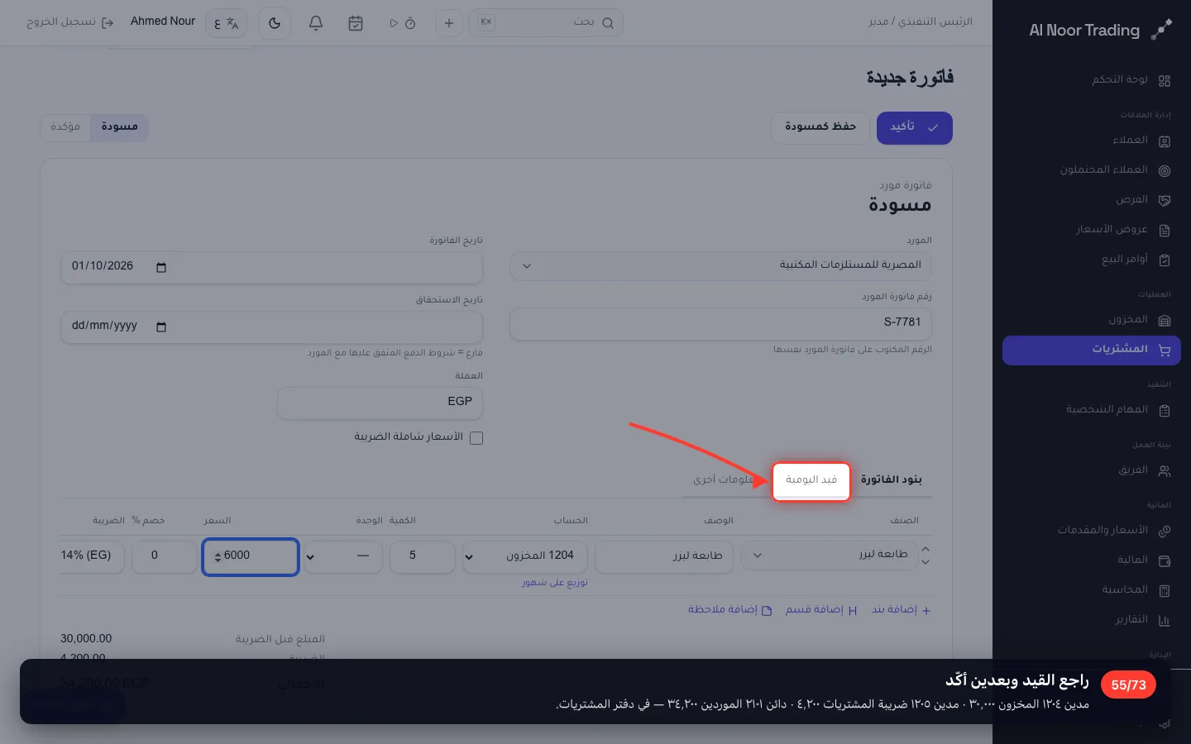Click the العملة currency field EGP
The image size is (1191, 744).
380,403
